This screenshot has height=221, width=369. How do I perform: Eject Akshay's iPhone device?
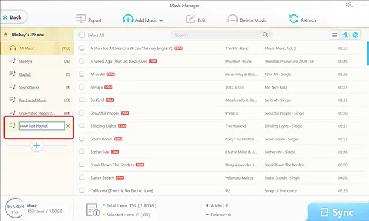6,35
